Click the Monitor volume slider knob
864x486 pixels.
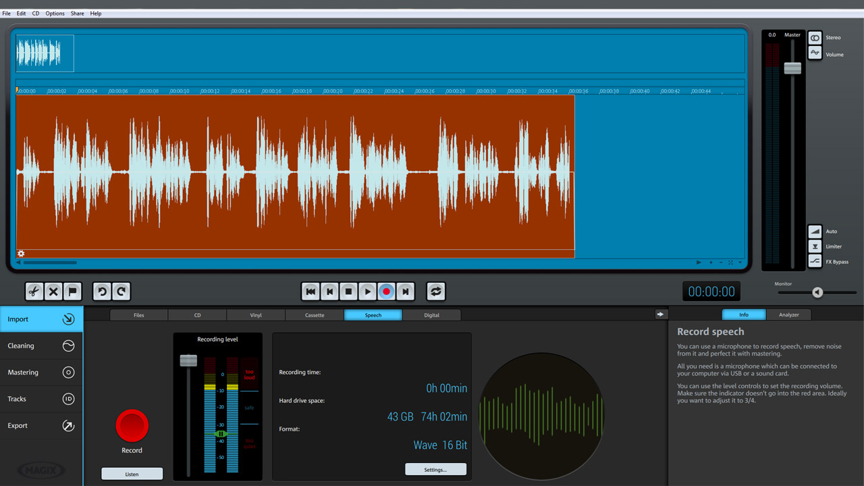pyautogui.click(x=817, y=292)
